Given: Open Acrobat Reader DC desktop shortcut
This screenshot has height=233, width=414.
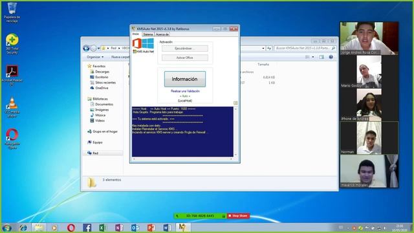Looking at the screenshot, I should point(12,75).
